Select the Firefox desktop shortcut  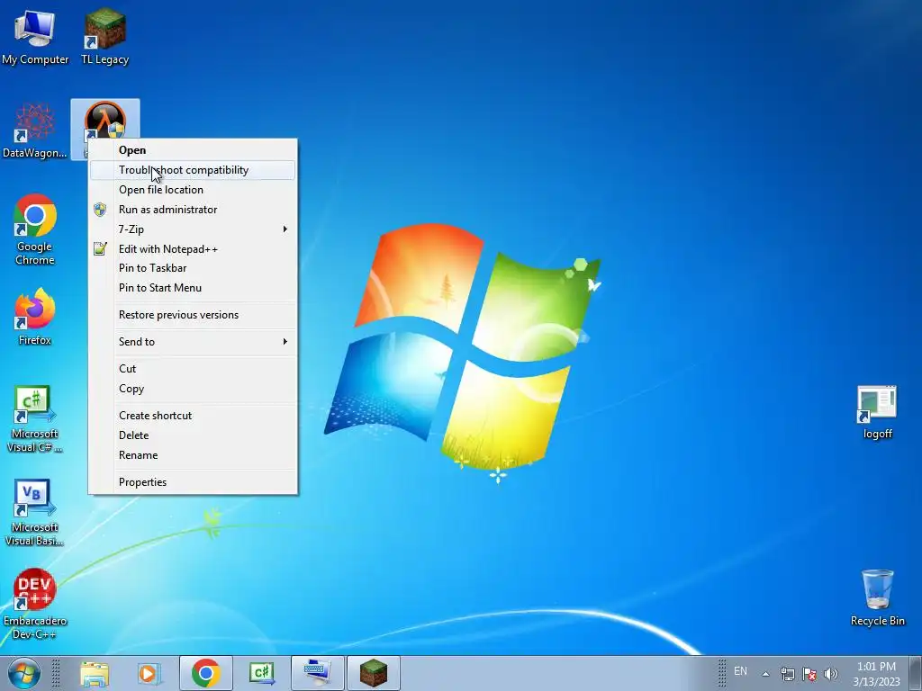(35, 317)
